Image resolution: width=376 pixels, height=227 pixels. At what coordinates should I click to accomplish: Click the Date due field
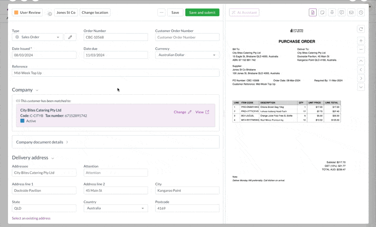(116, 55)
